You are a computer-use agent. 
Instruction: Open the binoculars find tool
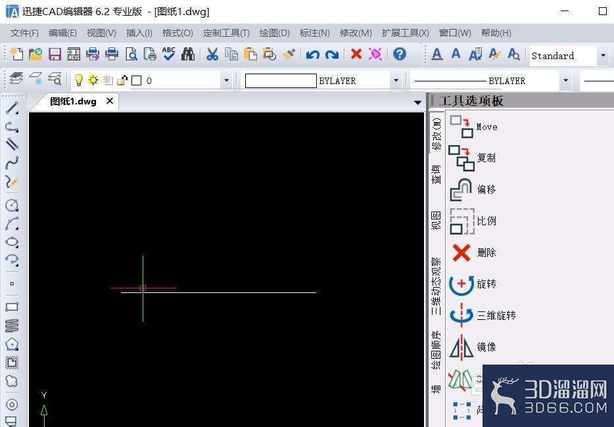coord(188,54)
